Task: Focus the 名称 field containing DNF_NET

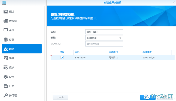Action: (x=104, y=32)
